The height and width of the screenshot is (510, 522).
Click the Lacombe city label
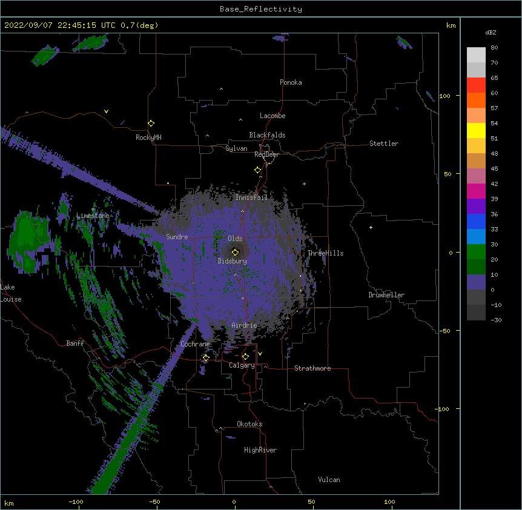[x=273, y=116]
